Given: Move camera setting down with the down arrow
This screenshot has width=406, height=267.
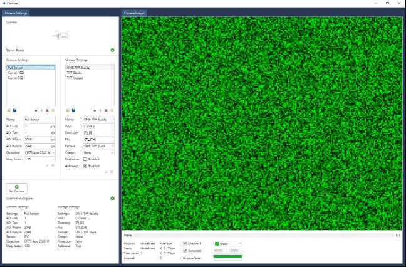Looking at the screenshot, I should coord(36,110).
